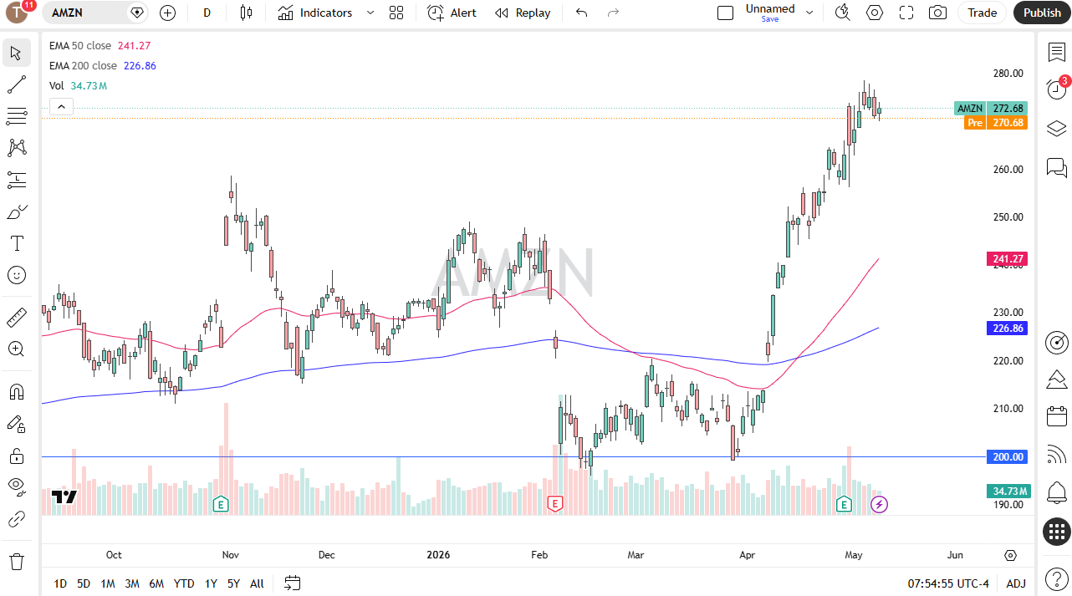The width and height of the screenshot is (1072, 596).
Task: Expand the Unnamed layout dropdown arrow
Action: 809,13
